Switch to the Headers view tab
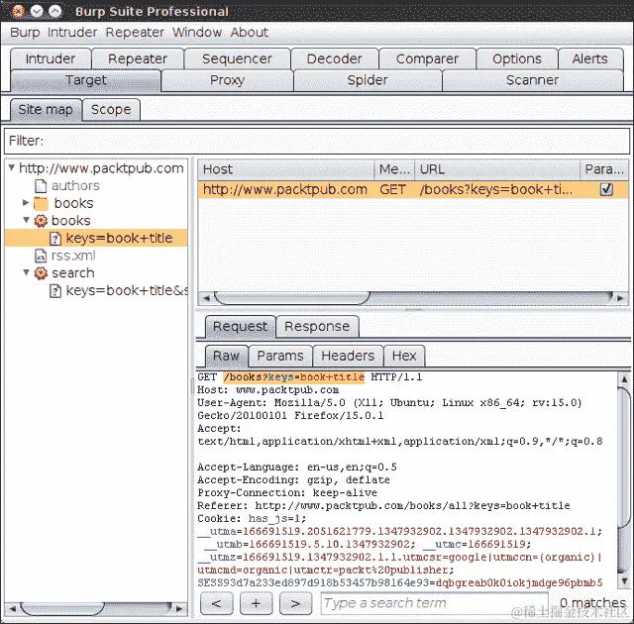Viewport: 634px width, 624px height. click(348, 356)
